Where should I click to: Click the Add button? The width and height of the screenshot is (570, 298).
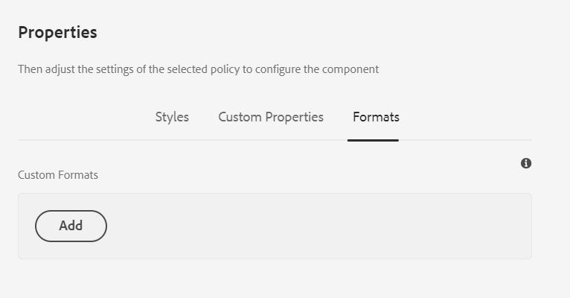click(71, 226)
